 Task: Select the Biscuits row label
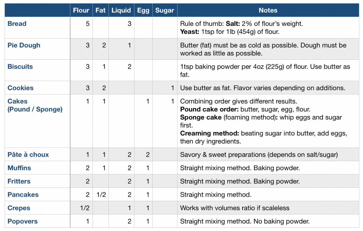pos(20,67)
